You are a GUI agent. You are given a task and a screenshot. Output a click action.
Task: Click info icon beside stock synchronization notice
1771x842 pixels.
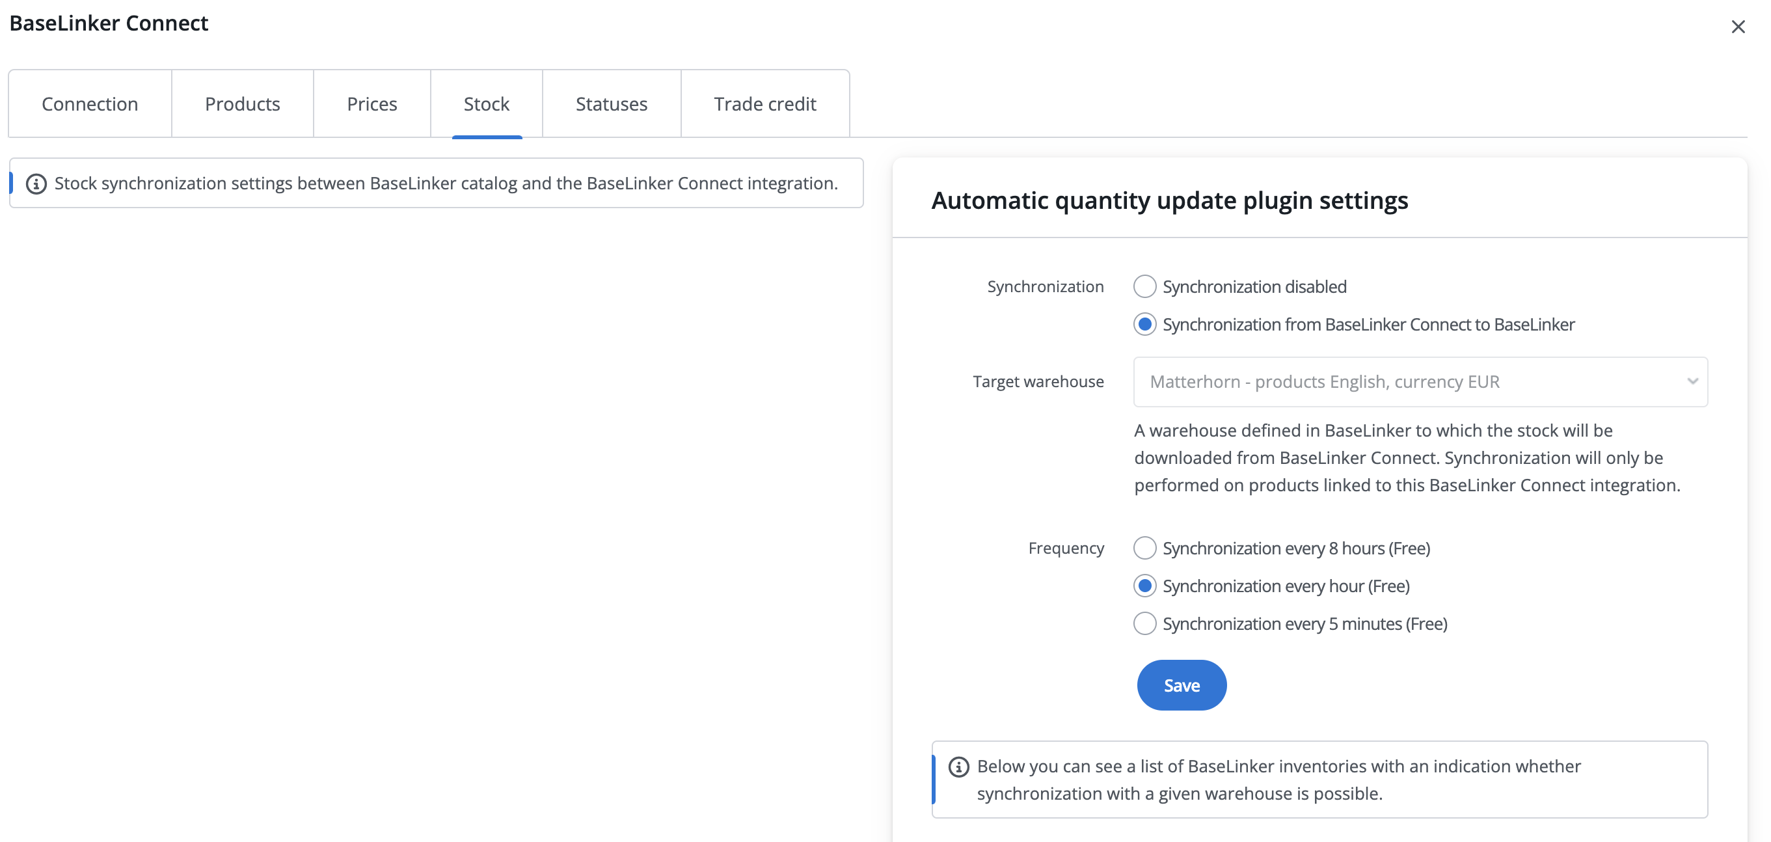[x=36, y=183]
